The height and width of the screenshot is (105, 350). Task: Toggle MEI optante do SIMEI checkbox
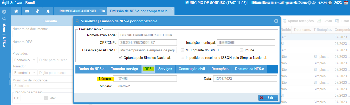pos(183,50)
